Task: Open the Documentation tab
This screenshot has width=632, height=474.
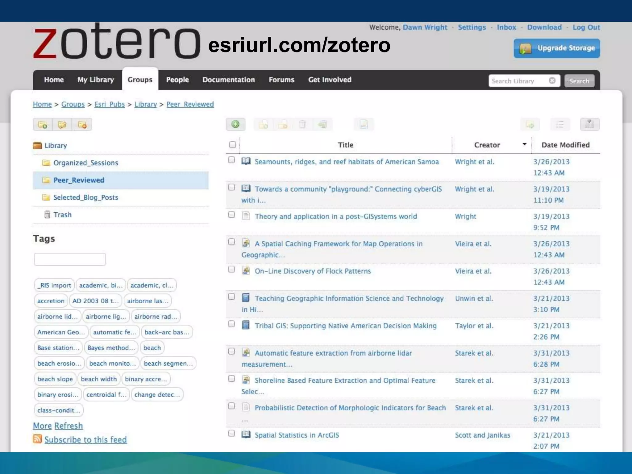Action: [229, 80]
